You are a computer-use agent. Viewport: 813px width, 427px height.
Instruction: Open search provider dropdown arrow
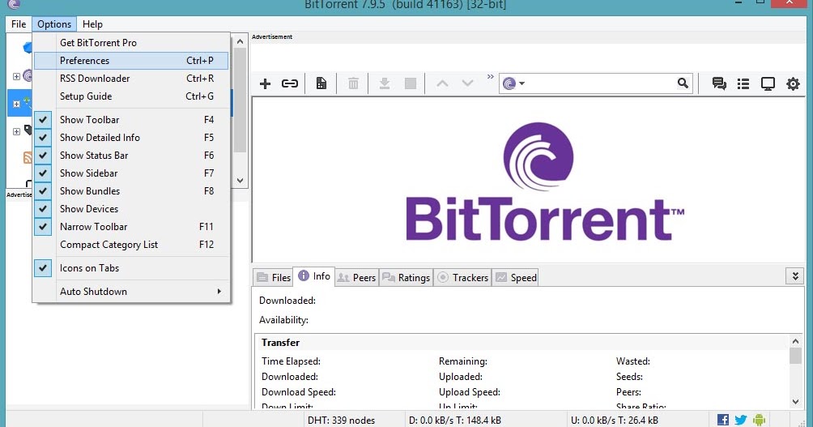[x=522, y=83]
